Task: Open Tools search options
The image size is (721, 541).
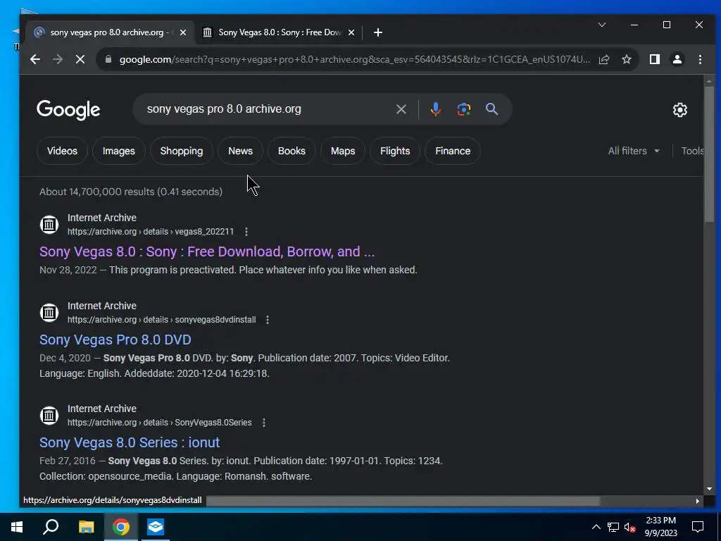Action: (692, 151)
